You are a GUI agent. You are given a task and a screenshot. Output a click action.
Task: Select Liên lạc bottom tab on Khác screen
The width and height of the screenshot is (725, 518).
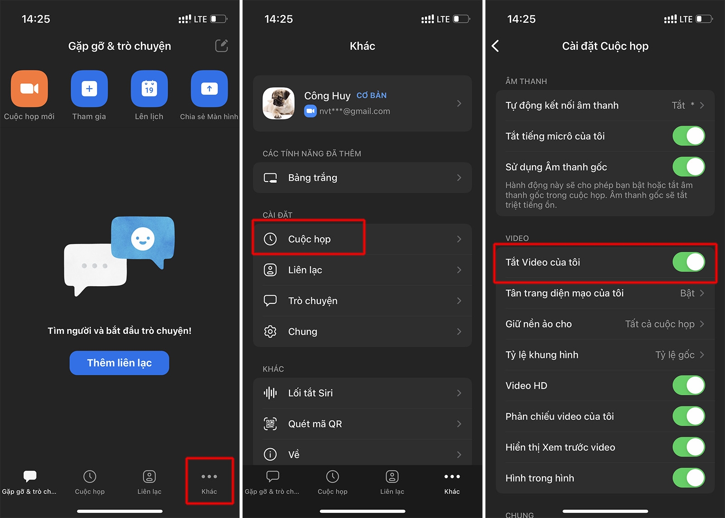pyautogui.click(x=392, y=482)
